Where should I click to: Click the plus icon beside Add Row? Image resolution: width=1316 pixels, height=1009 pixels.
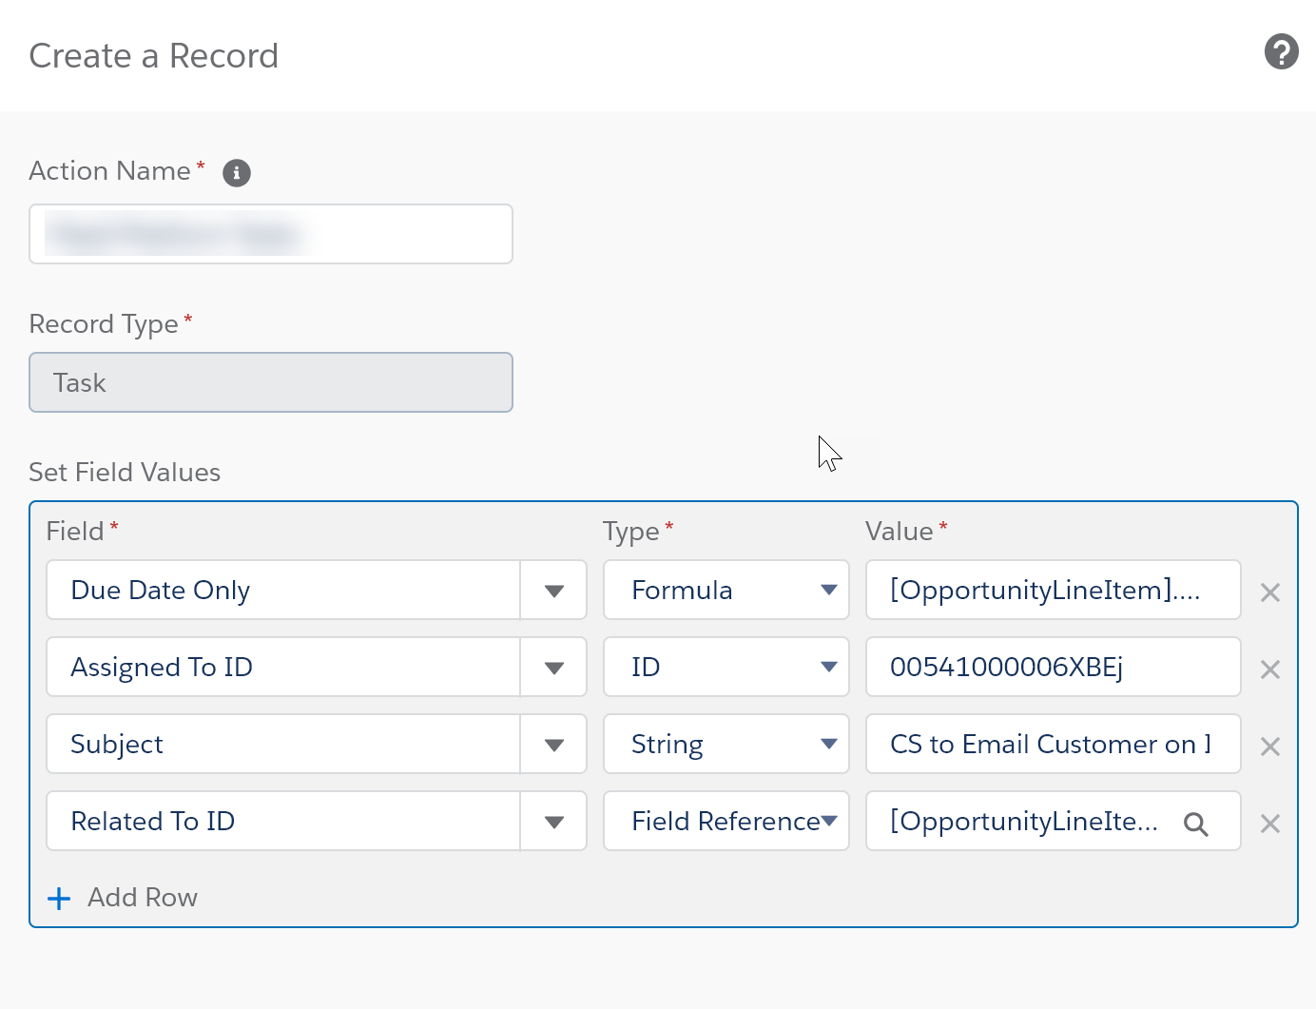point(59,899)
